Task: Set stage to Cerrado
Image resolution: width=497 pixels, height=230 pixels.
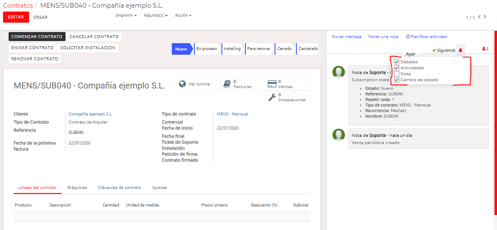Action: coord(284,49)
